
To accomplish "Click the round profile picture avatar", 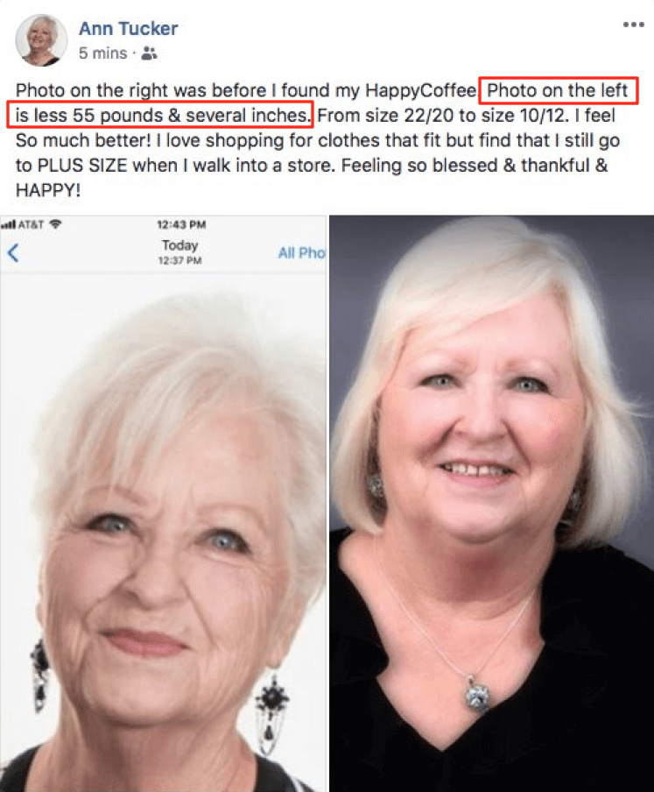I will 41,40.
